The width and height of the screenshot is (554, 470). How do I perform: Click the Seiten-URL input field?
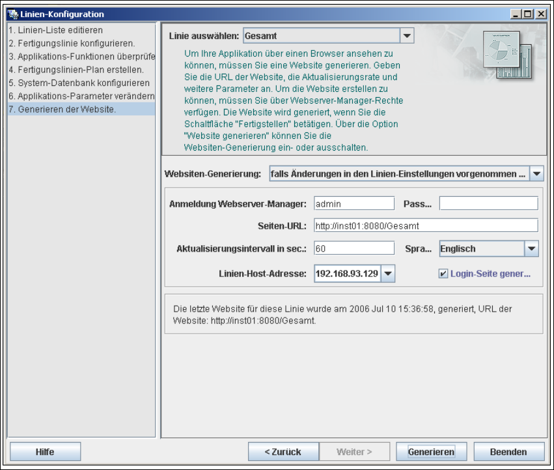pyautogui.click(x=426, y=226)
